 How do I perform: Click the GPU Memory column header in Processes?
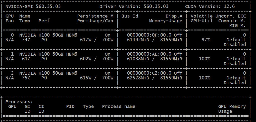pyautogui.click(x=232, y=106)
